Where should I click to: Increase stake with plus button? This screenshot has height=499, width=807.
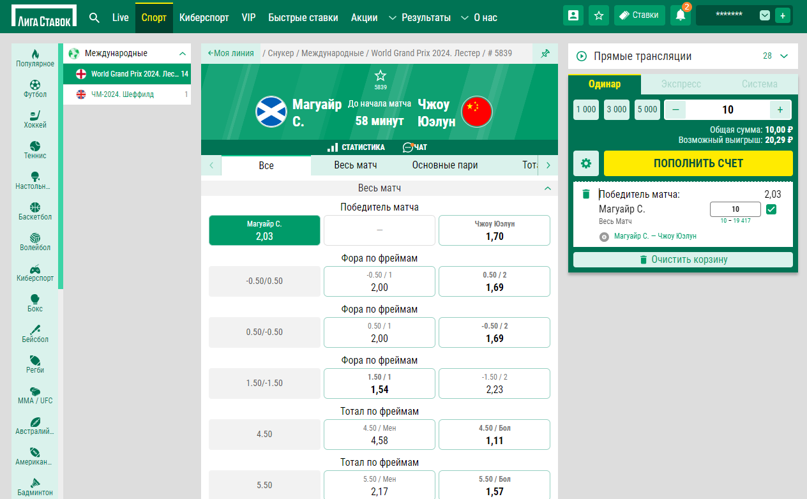[780, 110]
